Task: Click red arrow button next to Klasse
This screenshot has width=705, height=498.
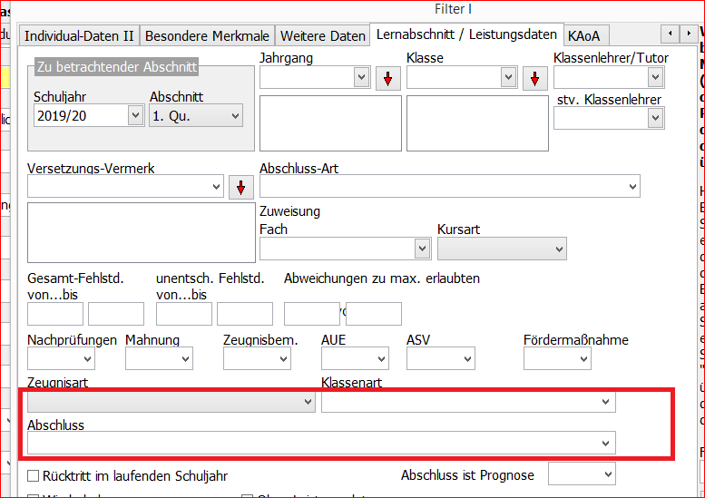Action: [x=534, y=79]
